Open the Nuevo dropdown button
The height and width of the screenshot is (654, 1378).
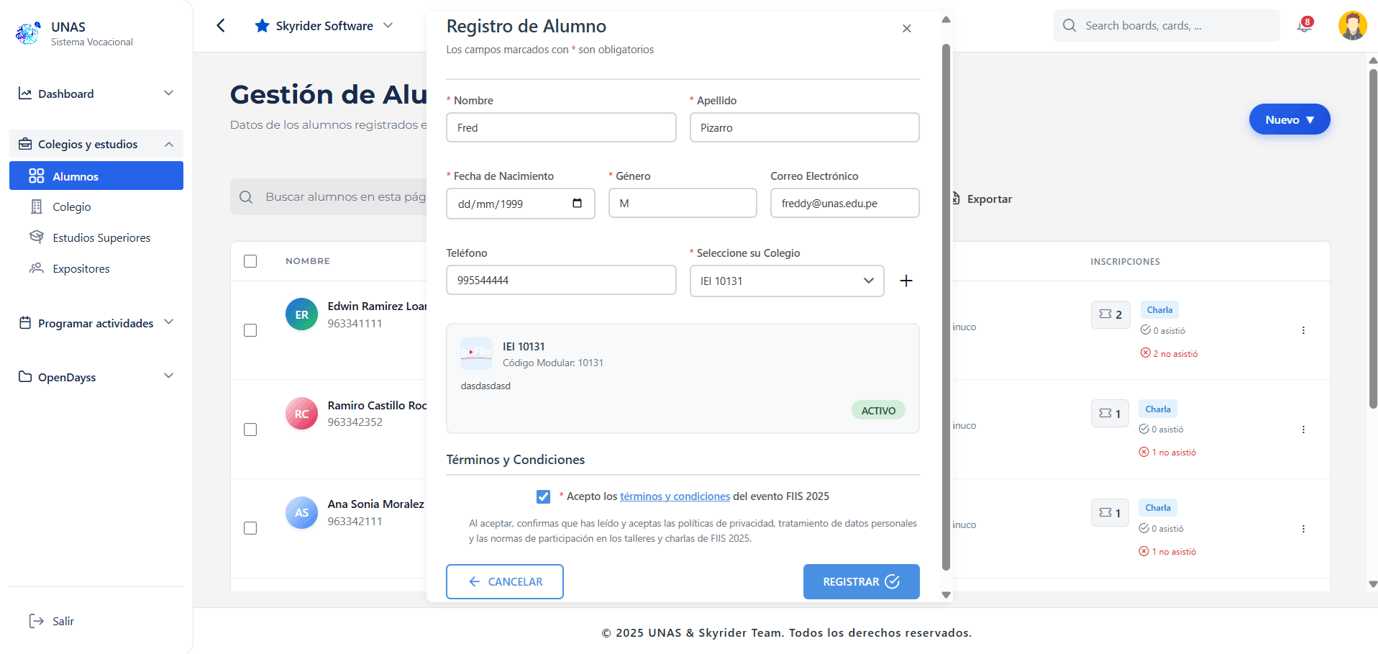[1289, 119]
